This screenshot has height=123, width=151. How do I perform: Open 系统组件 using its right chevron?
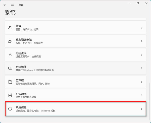141,68
